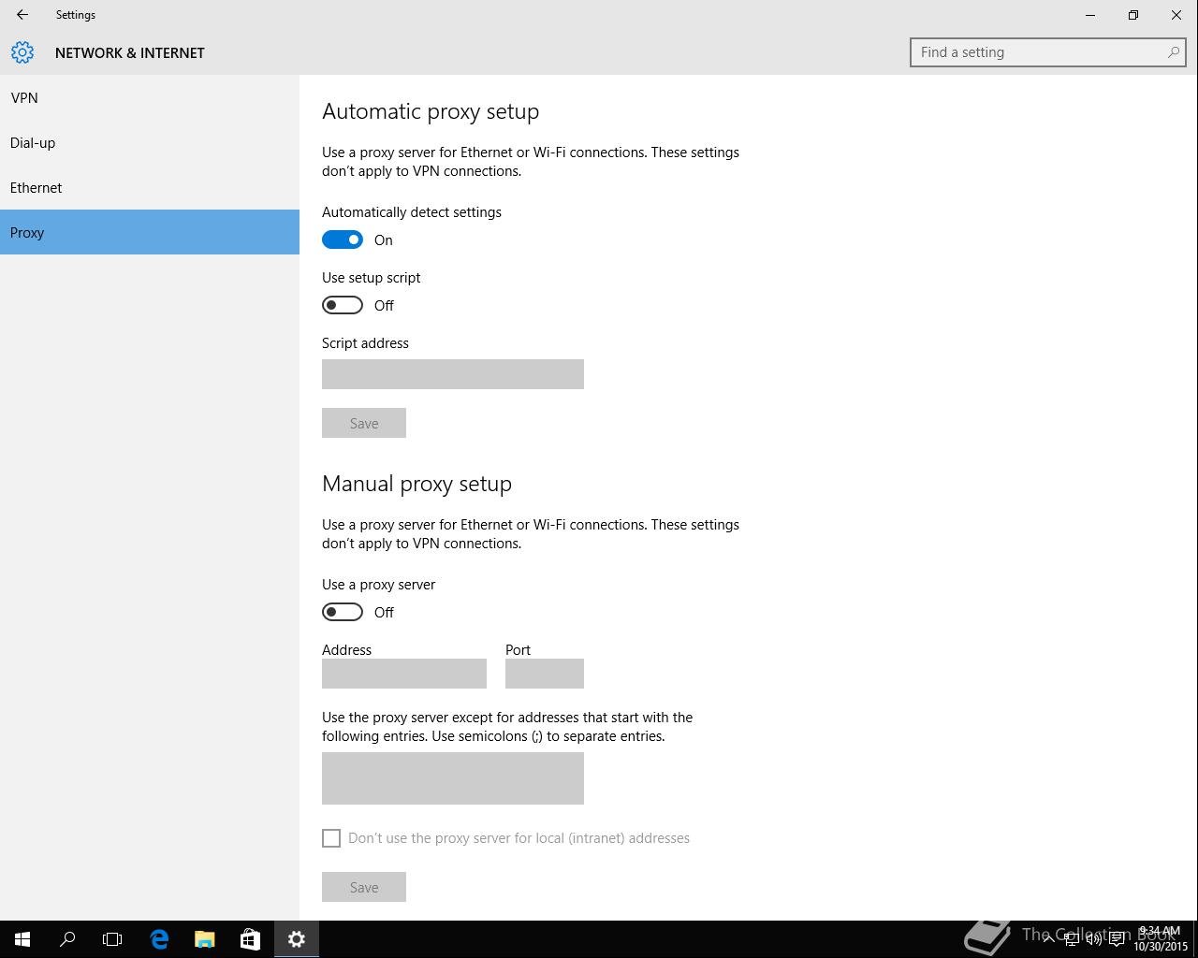This screenshot has width=1198, height=958.
Task: Click the Port field
Action: pos(545,674)
